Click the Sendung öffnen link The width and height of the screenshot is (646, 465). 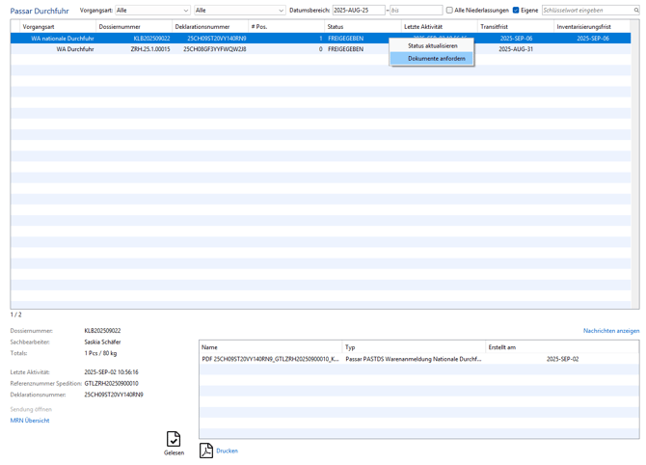pos(31,409)
